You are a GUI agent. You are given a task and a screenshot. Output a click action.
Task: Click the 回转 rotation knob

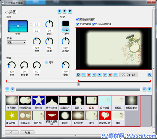(49, 24)
